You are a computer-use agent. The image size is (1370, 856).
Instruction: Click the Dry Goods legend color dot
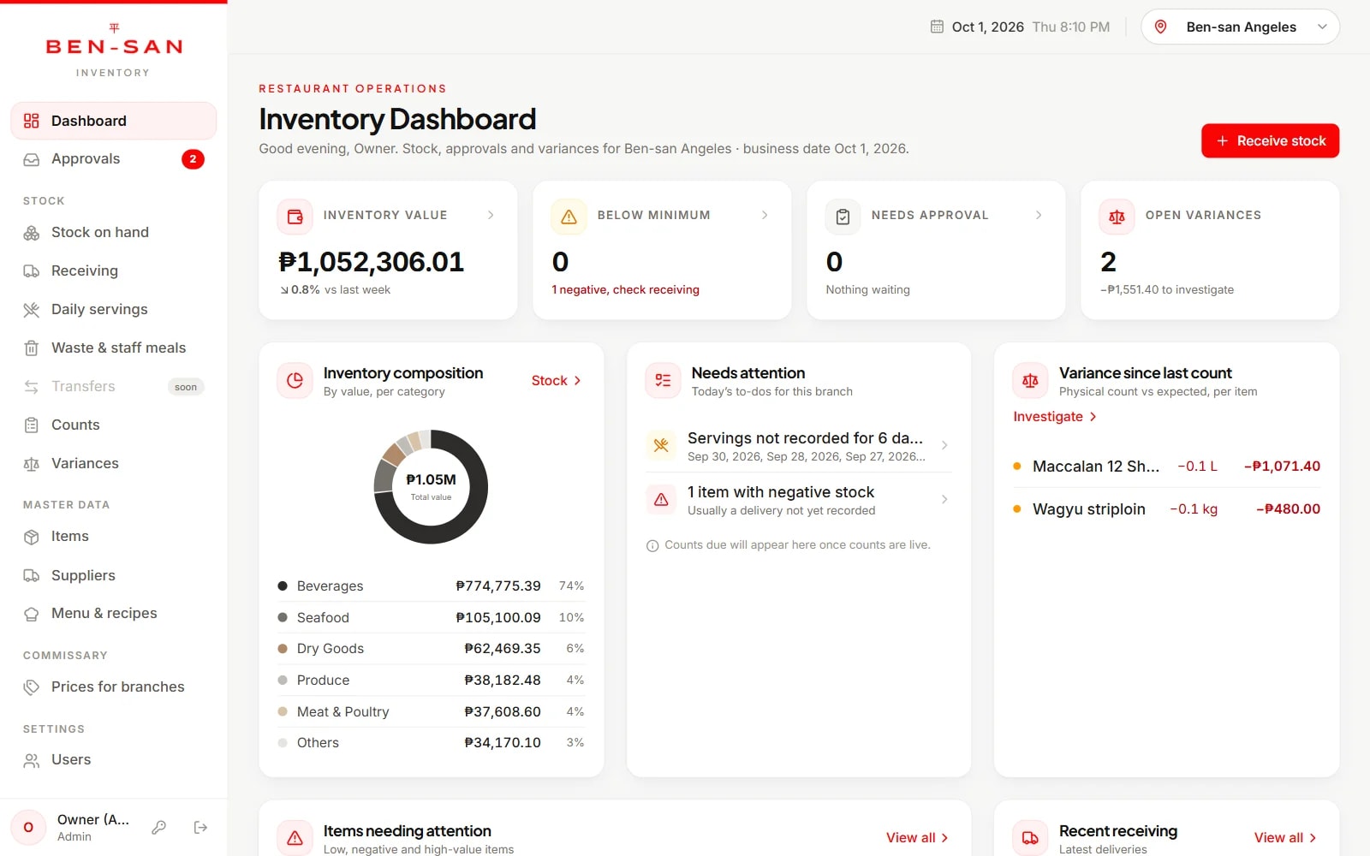283,649
